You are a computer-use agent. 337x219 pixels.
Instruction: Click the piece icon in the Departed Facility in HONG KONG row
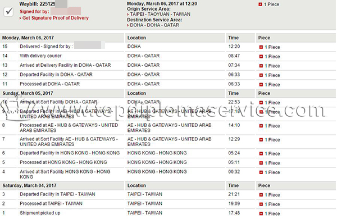click(x=261, y=154)
